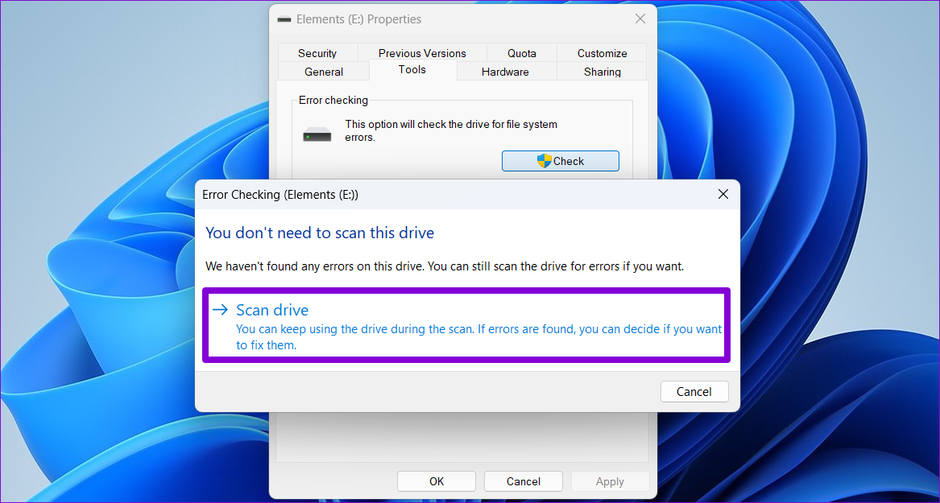Image resolution: width=940 pixels, height=503 pixels.
Task: Open the Previous Versions tab
Action: coord(422,52)
